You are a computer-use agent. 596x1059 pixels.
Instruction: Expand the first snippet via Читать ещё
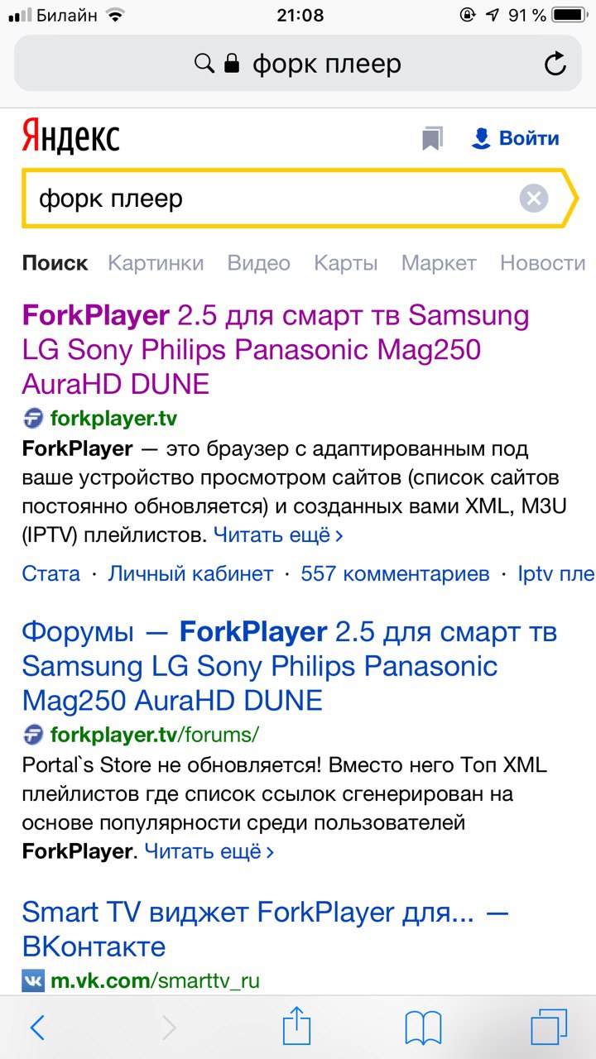[279, 535]
